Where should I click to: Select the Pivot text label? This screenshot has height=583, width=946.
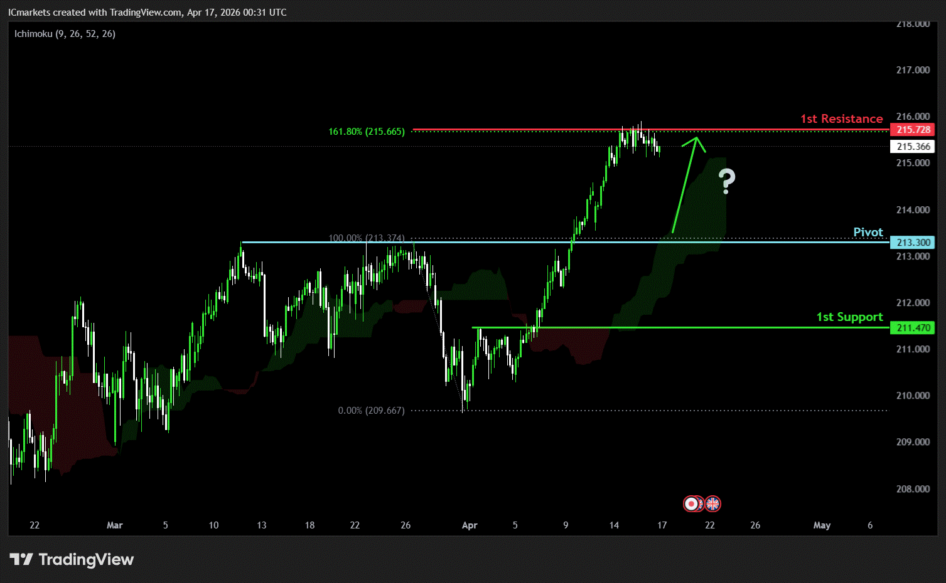point(868,232)
